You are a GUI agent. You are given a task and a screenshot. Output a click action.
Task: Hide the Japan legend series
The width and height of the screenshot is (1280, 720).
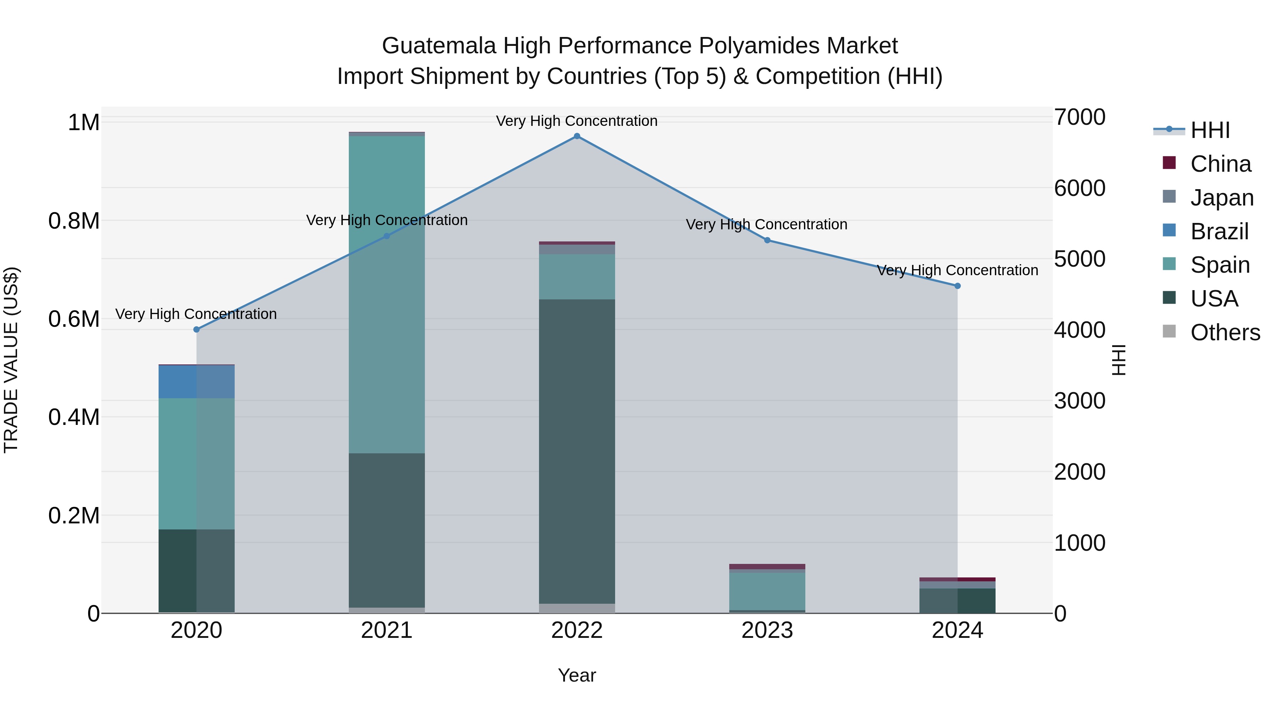[x=1208, y=197]
